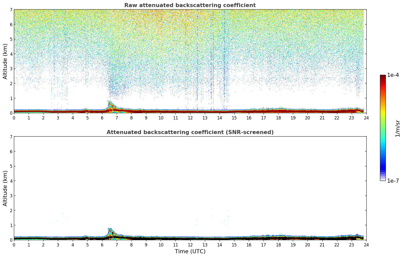Select the bottom plot's "Altitude (km)" label
403x257 pixels.
coord(5,188)
